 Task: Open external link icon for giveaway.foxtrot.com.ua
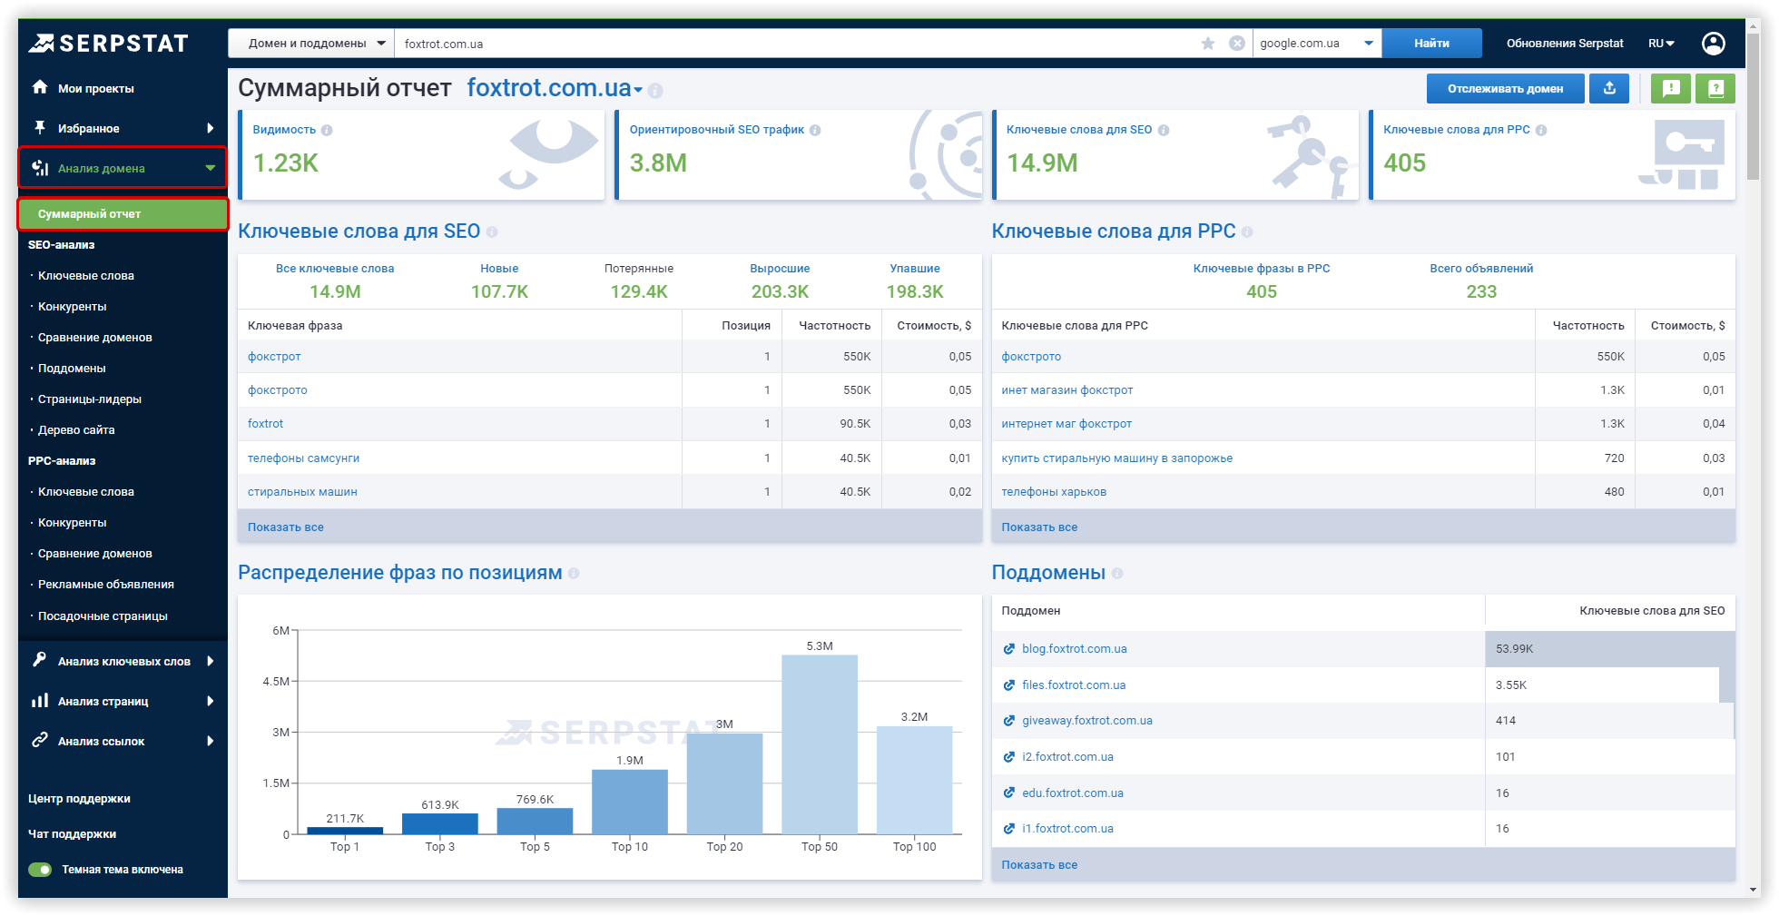(1009, 721)
